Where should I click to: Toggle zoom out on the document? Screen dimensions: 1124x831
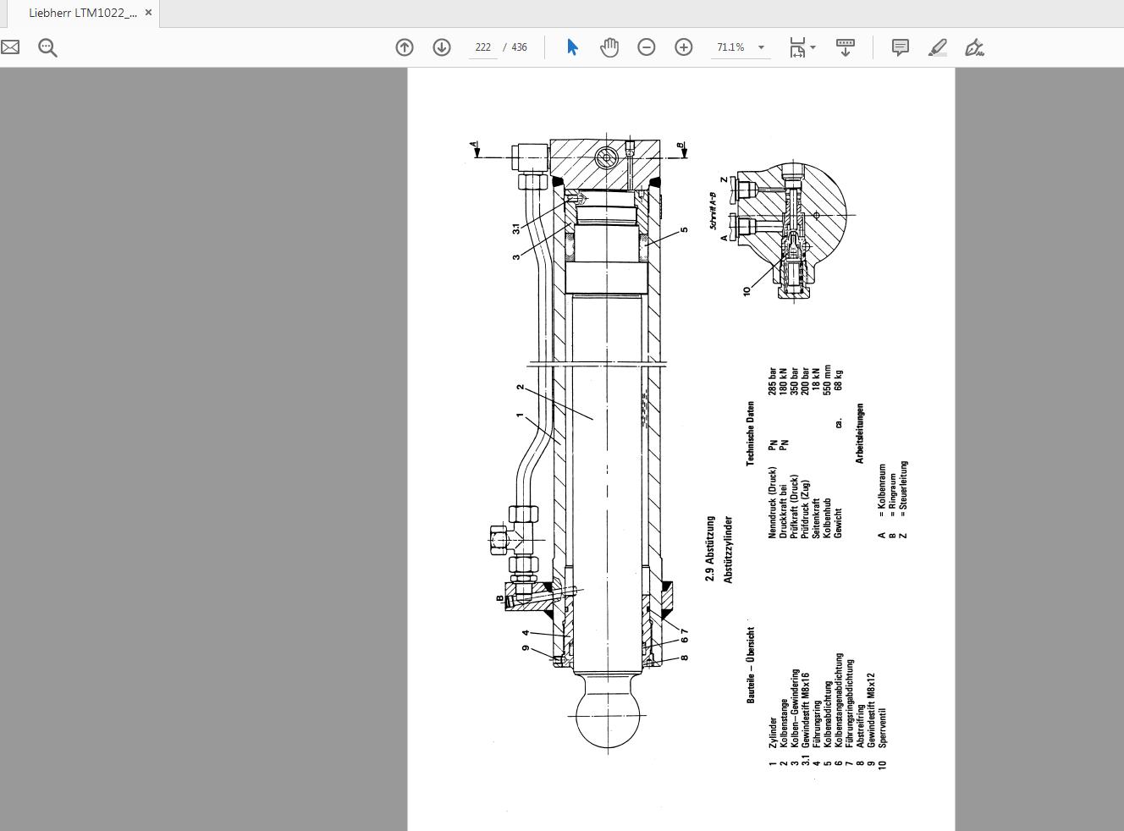click(x=646, y=47)
